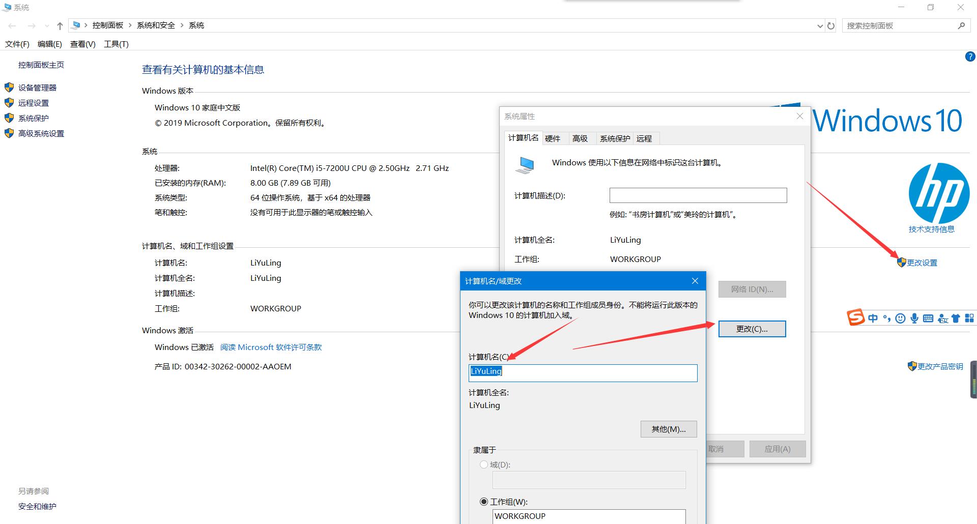The image size is (977, 524).
Task: Click 控制面板 in the breadcrumb path
Action: [108, 25]
